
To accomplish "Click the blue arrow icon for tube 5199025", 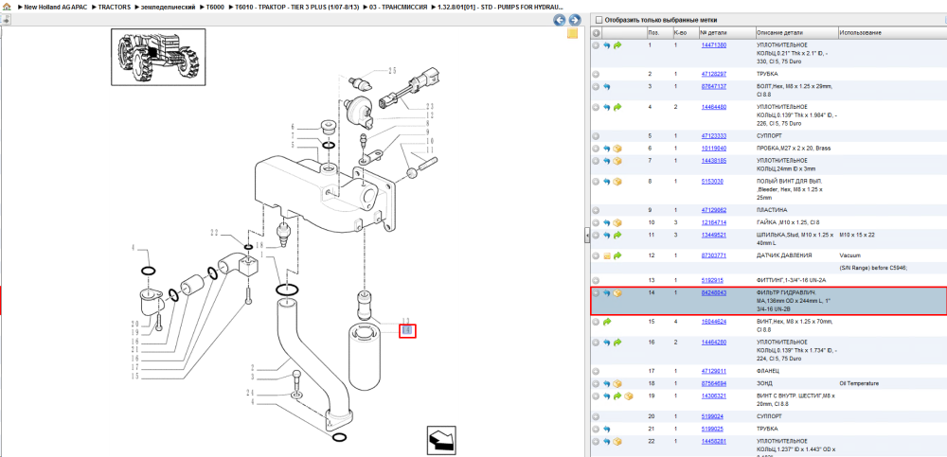I will point(607,430).
